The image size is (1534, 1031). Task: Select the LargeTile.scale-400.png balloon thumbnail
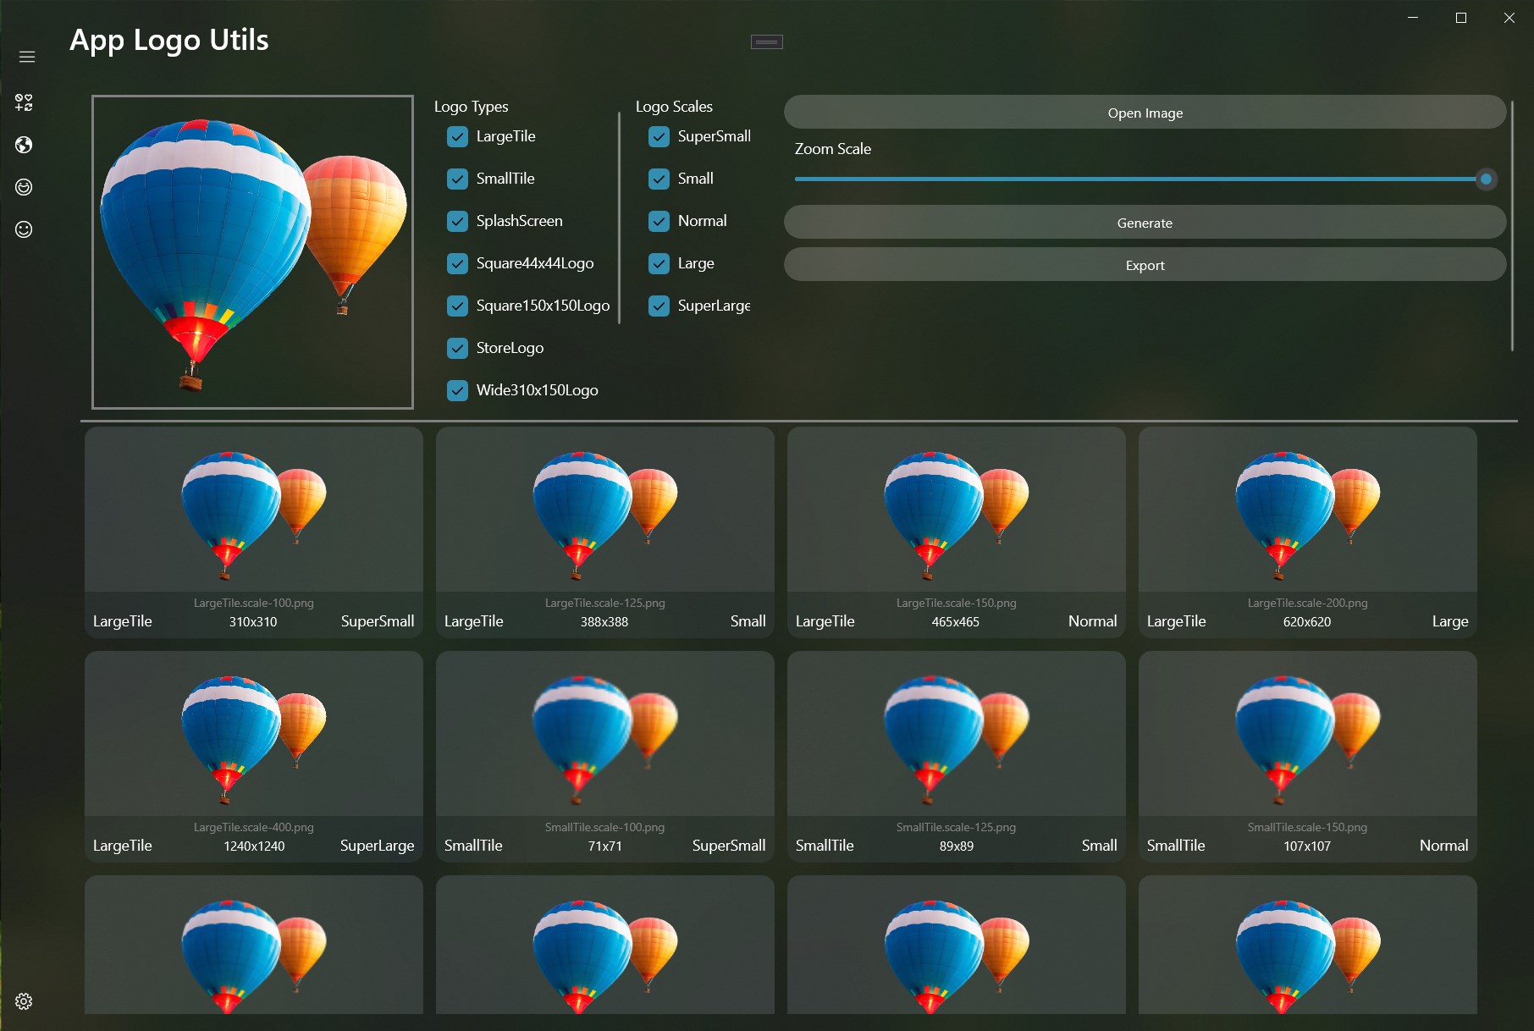click(x=254, y=740)
